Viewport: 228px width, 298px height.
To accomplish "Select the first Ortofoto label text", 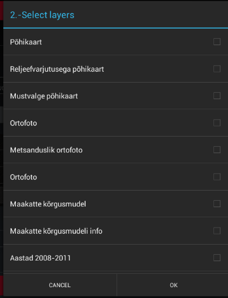I will point(23,123).
